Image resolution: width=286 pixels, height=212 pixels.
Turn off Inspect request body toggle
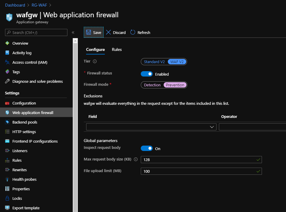147,148
